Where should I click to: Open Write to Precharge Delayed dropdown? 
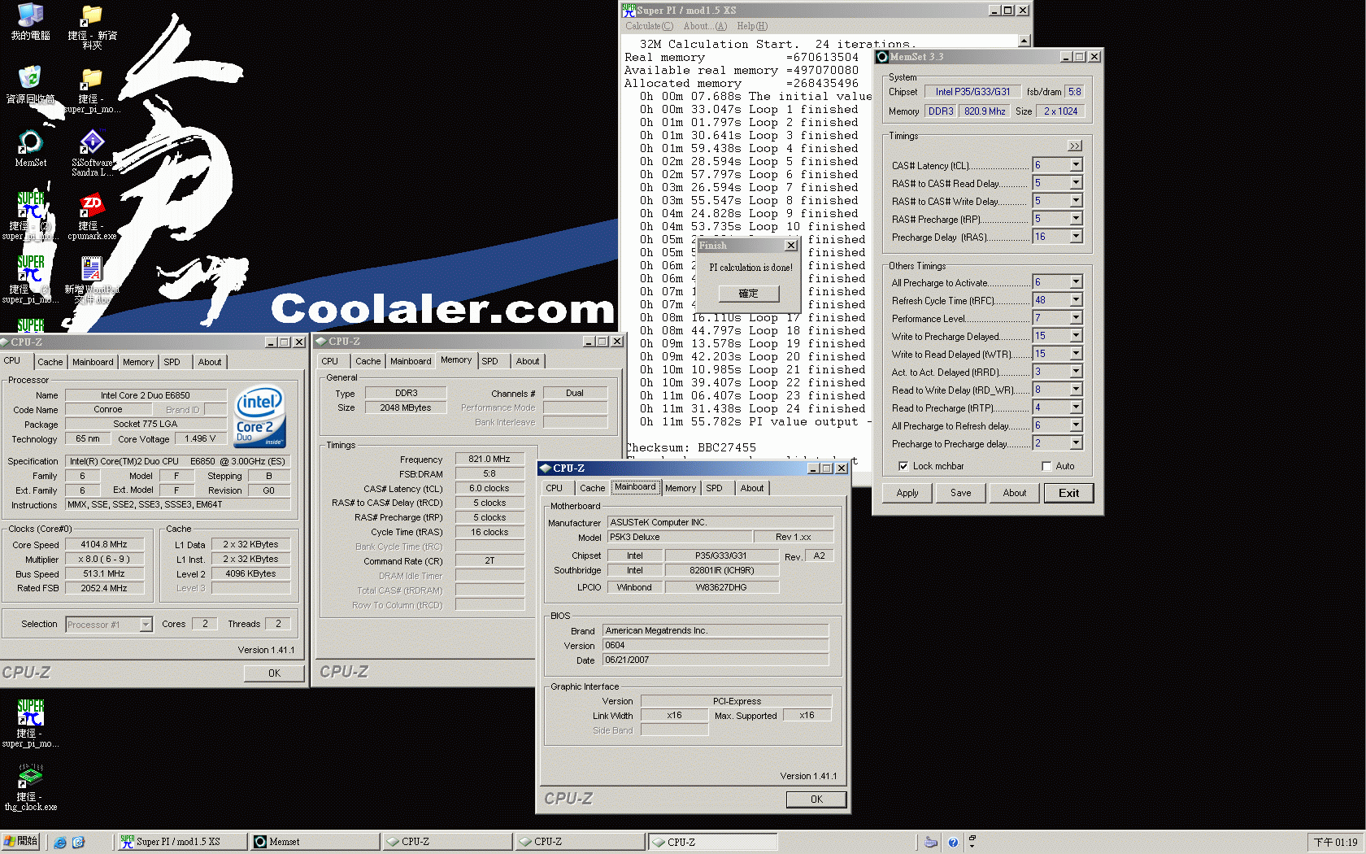click(x=1076, y=336)
